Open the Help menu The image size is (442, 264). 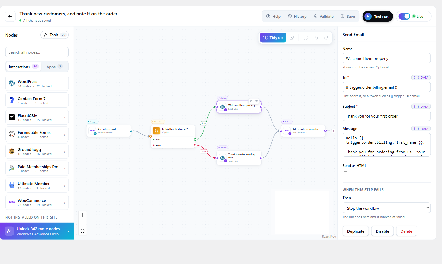click(x=273, y=17)
